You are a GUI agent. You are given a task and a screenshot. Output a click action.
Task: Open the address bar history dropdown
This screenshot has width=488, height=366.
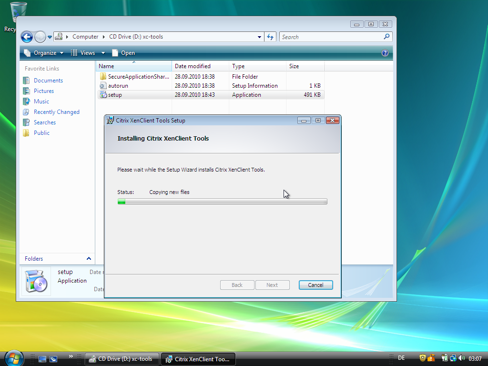259,37
